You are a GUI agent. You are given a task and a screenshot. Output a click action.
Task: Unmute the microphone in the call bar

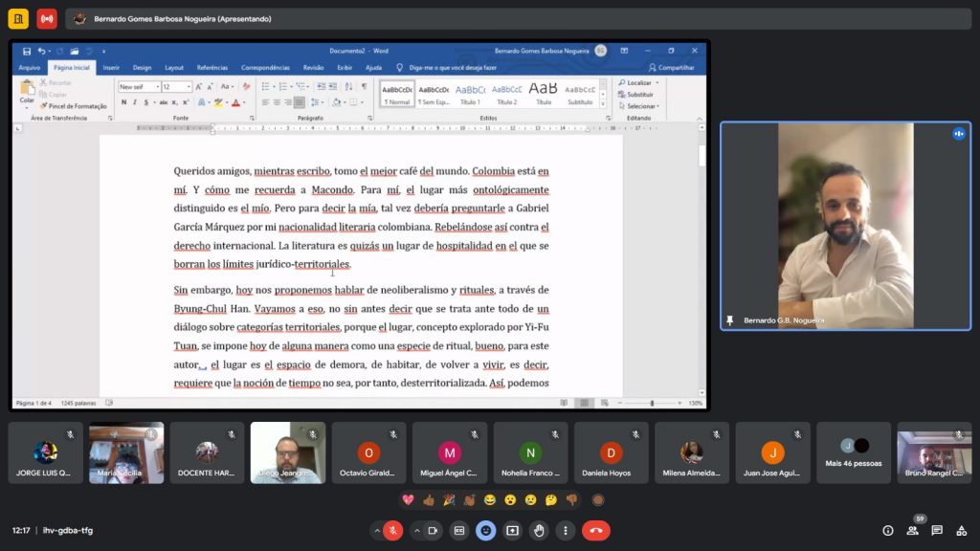pos(392,530)
